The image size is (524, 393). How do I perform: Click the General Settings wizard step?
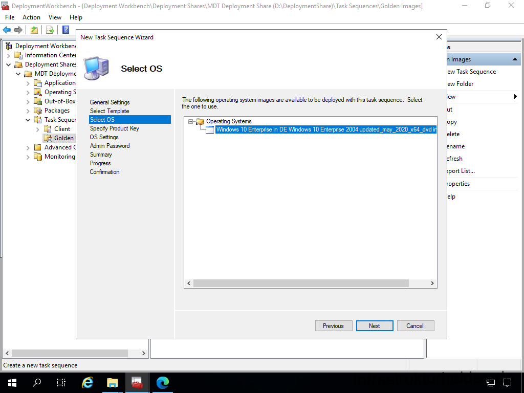[x=110, y=102]
